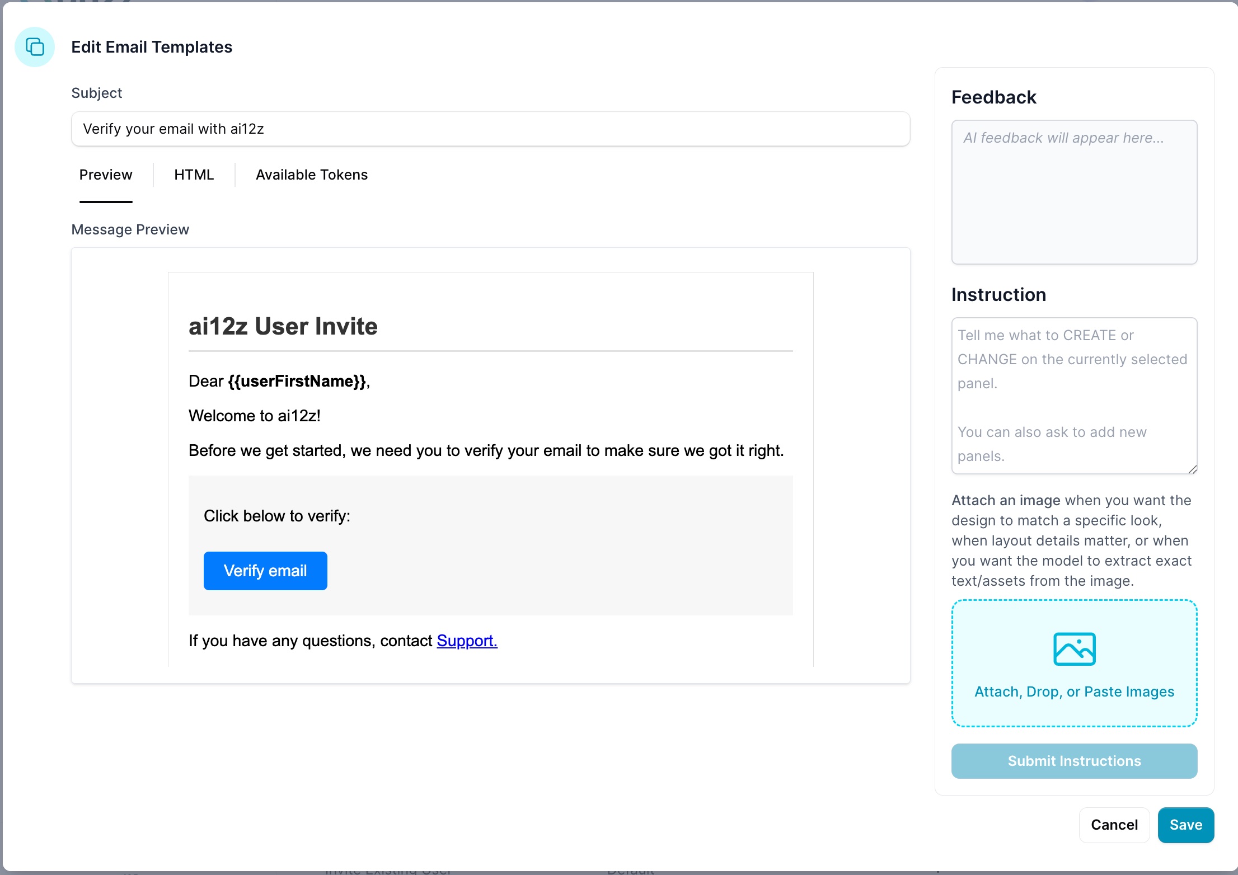
Task: Click Submit Instructions
Action: [1073, 761]
